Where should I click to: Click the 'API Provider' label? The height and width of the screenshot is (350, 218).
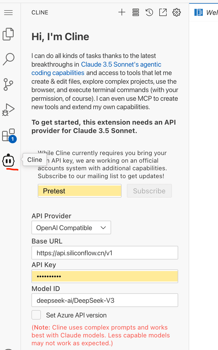[x=51, y=216]
